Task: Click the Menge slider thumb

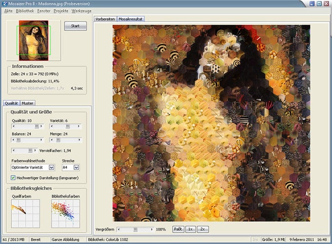Action: click(x=58, y=140)
